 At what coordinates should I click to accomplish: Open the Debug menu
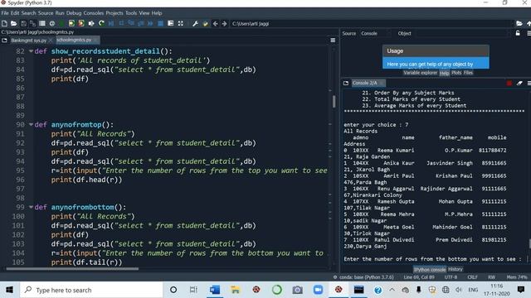coord(74,13)
